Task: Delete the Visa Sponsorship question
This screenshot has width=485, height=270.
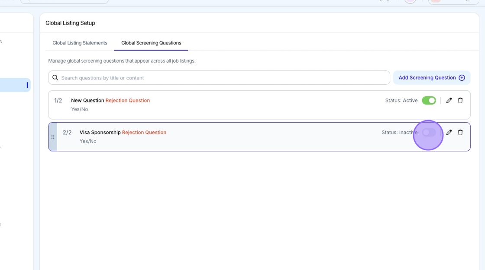Action: click(x=460, y=132)
